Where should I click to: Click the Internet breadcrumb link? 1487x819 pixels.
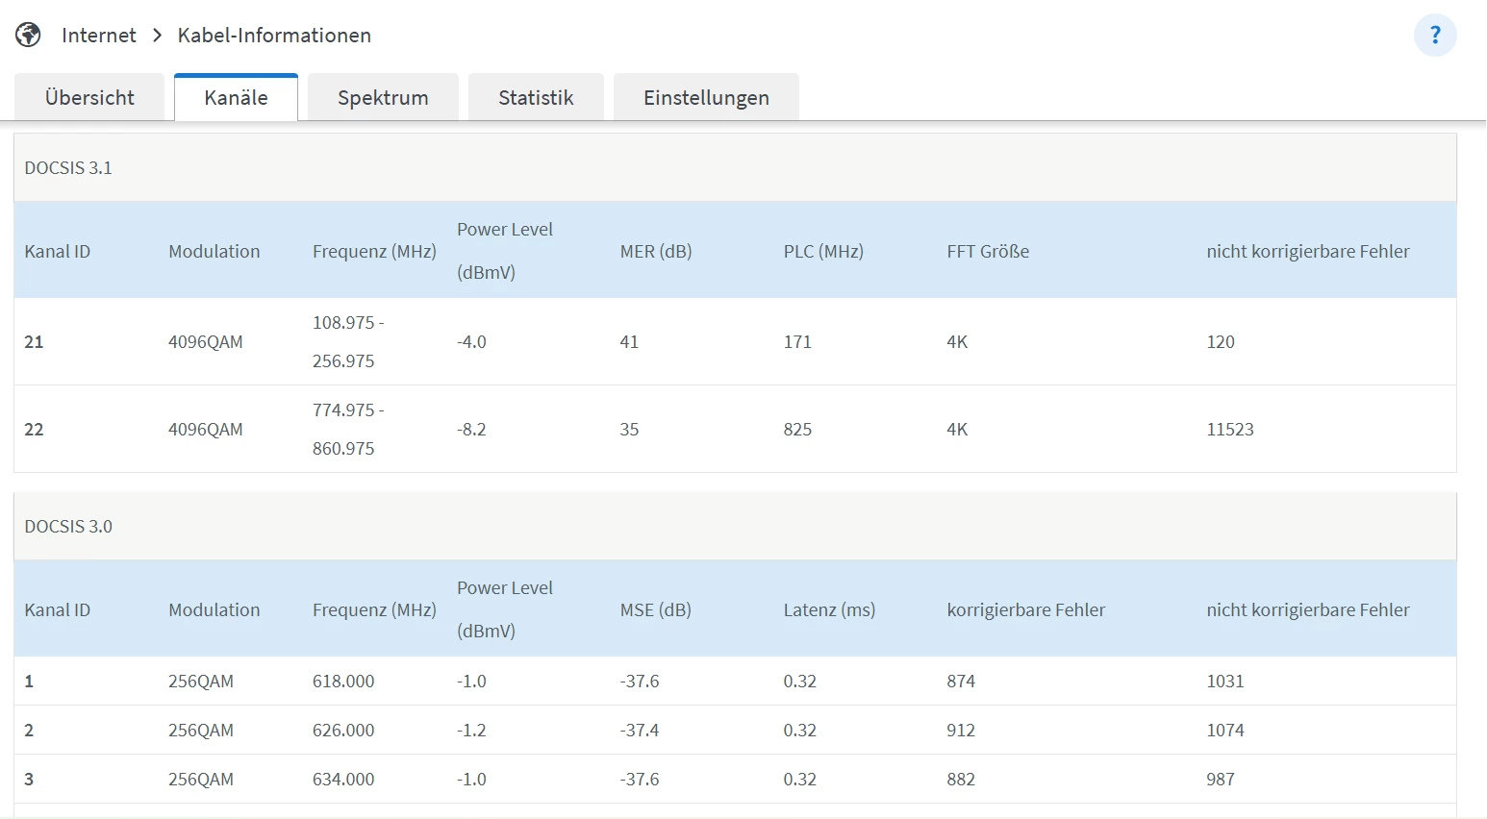[98, 36]
